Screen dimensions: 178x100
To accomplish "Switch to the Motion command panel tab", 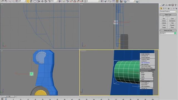I will (x=170, y=5).
